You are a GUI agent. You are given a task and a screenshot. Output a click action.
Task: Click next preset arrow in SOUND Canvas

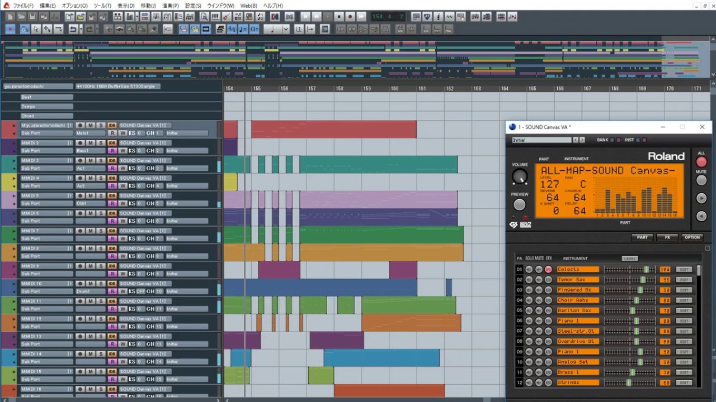582,140
